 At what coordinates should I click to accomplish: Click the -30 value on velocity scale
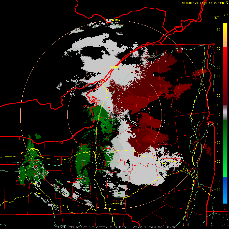pyautogui.click(x=218, y=143)
